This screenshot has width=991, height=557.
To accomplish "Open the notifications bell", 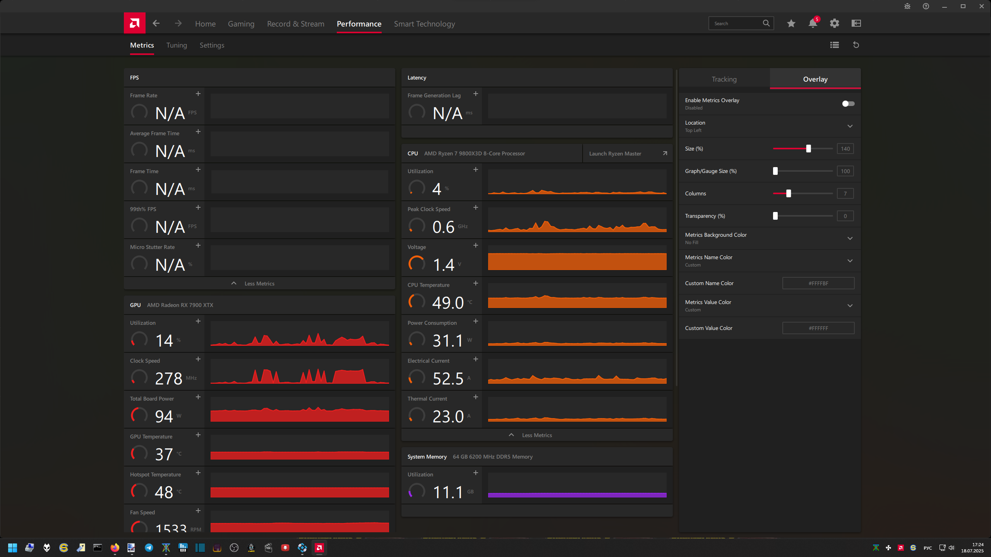I will [813, 24].
